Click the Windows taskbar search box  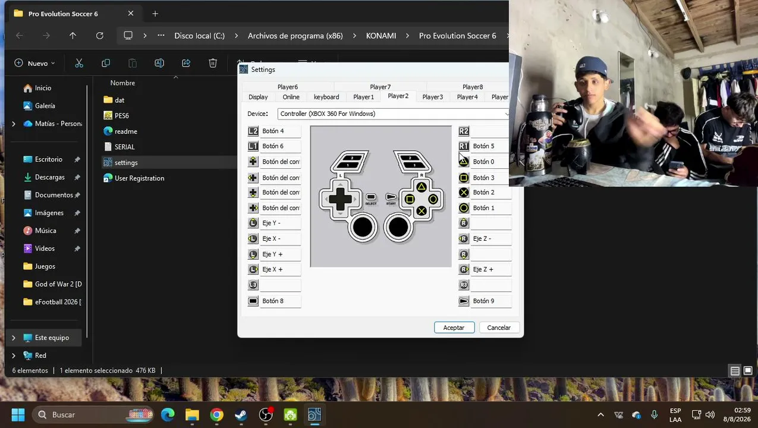[94, 415]
